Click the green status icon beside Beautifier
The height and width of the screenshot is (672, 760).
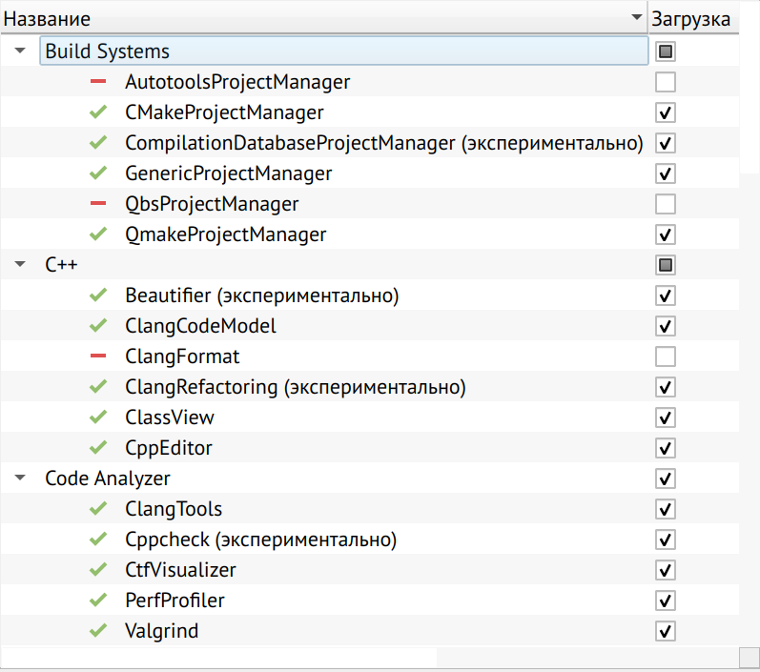point(98,295)
